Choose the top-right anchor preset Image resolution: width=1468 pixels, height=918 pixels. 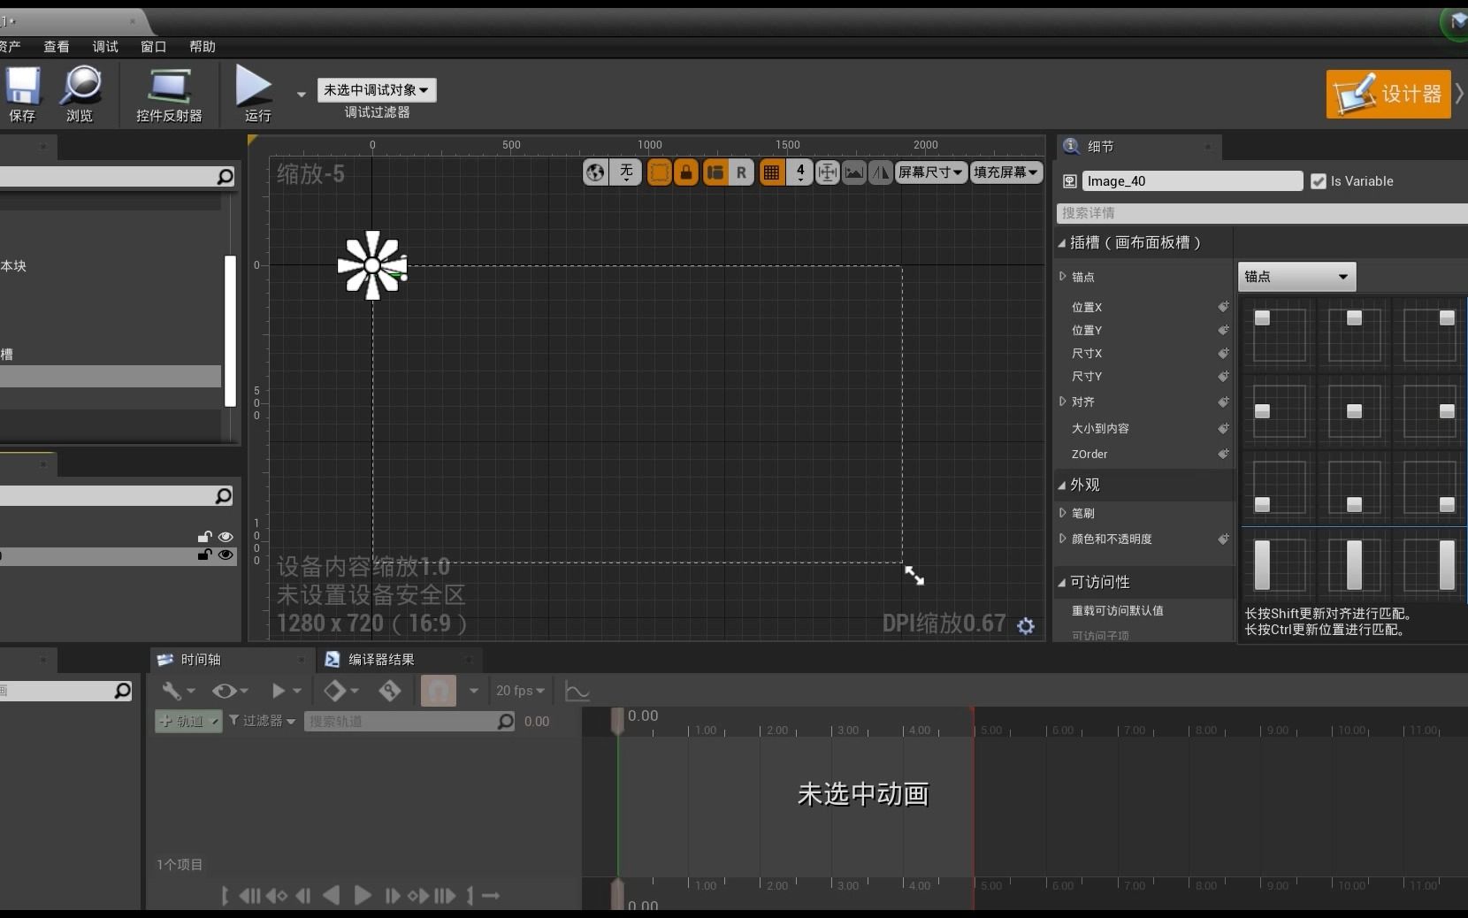point(1430,335)
